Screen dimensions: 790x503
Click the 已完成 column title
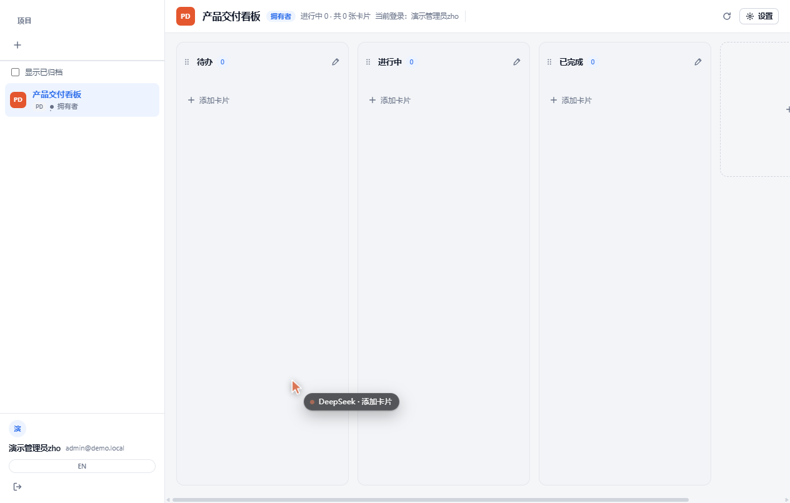571,62
